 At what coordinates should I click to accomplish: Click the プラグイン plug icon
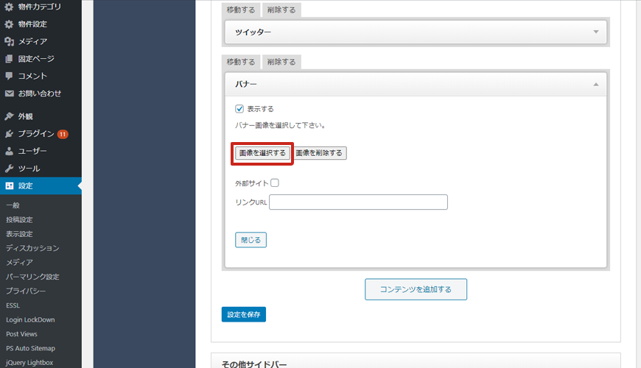9,134
